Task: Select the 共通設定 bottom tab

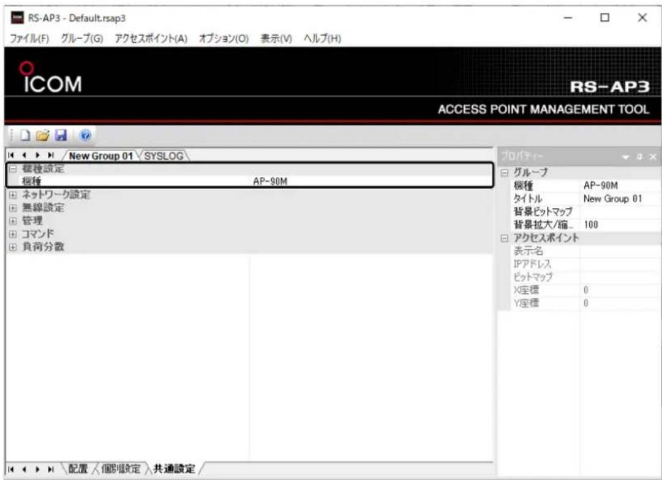Action: pyautogui.click(x=174, y=468)
